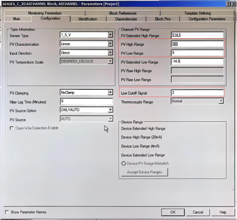Go to the Block Pins tab

click(163, 19)
